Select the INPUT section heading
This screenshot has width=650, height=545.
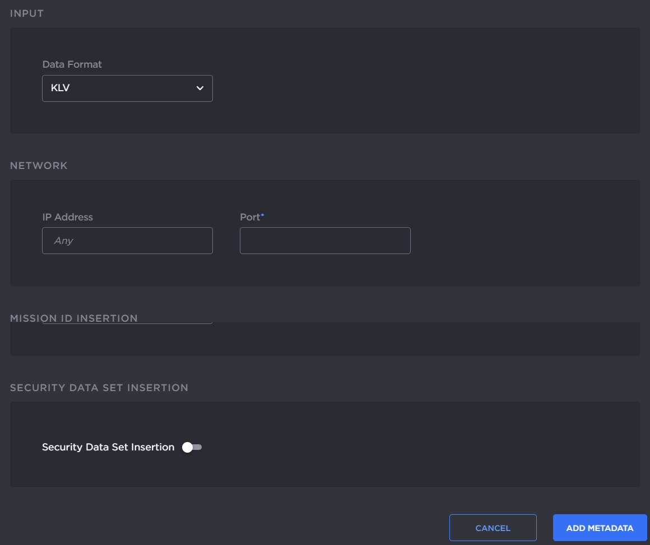pyautogui.click(x=27, y=13)
